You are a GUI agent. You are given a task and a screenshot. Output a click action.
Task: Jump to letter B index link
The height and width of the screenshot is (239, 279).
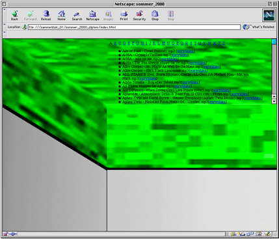115,43
